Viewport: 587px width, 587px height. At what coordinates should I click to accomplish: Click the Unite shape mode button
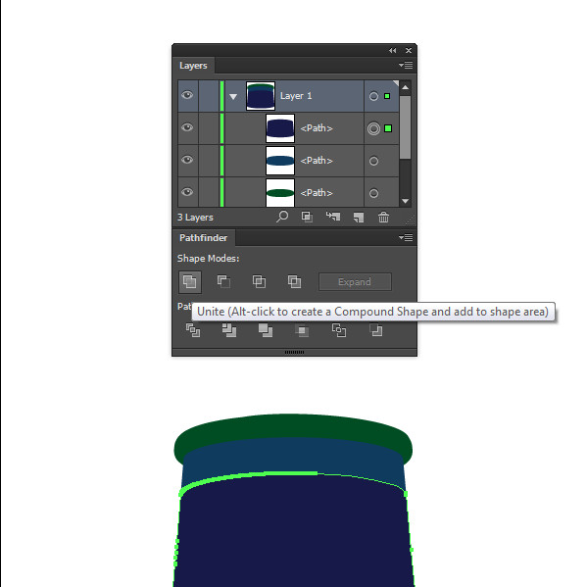[x=190, y=282]
